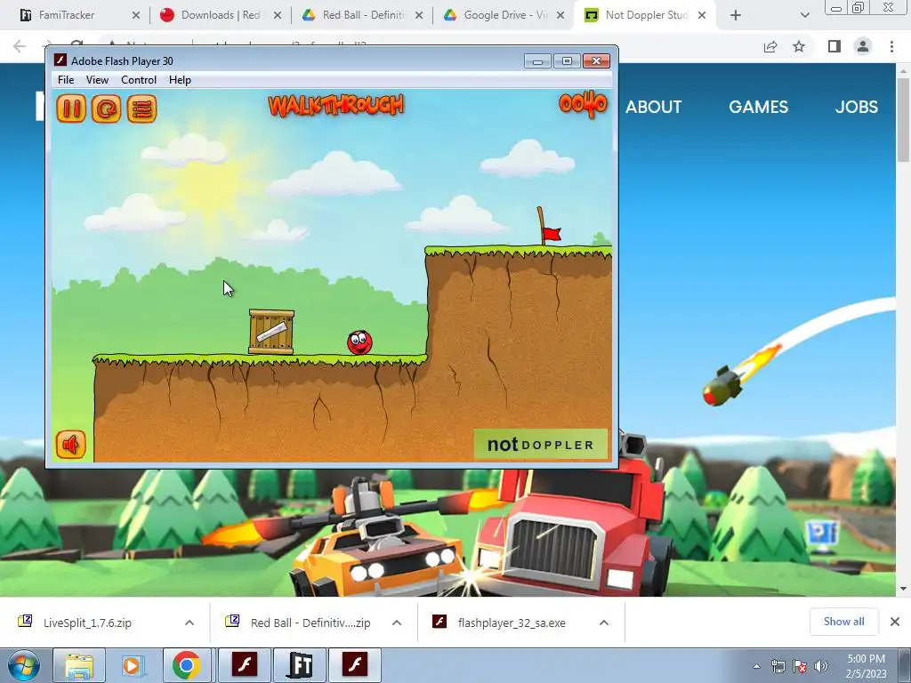Switch to second Flash Player taskbar icon

pos(355,665)
